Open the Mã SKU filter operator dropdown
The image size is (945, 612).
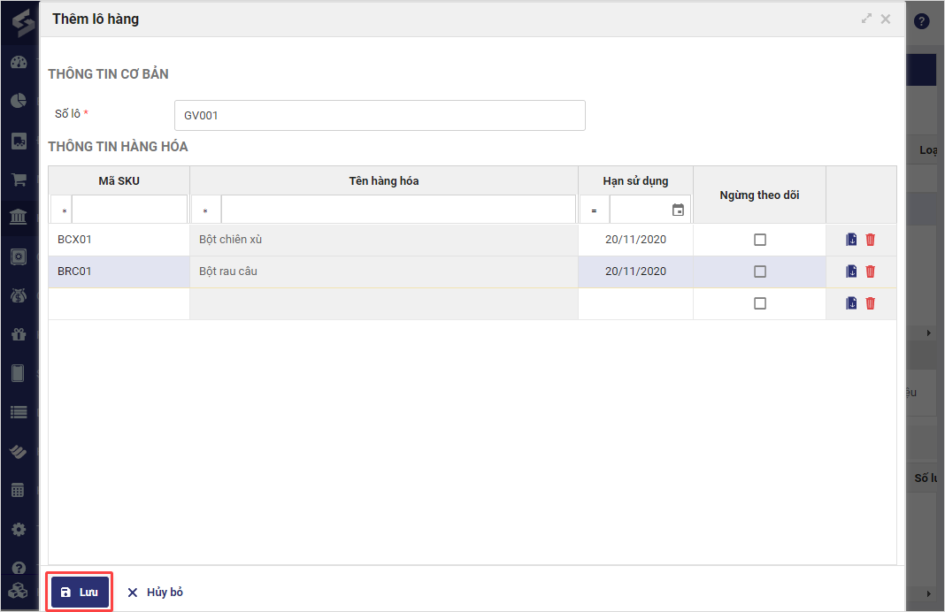63,210
